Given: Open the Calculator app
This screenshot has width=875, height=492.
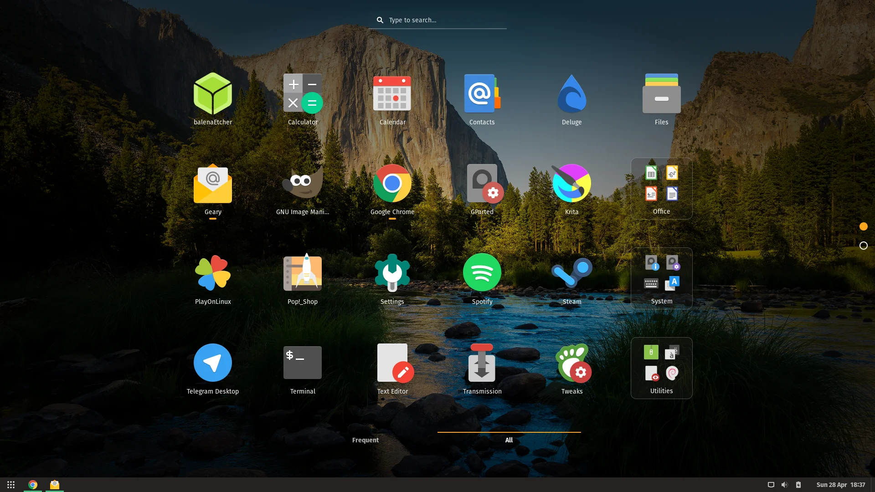Looking at the screenshot, I should pos(303,98).
